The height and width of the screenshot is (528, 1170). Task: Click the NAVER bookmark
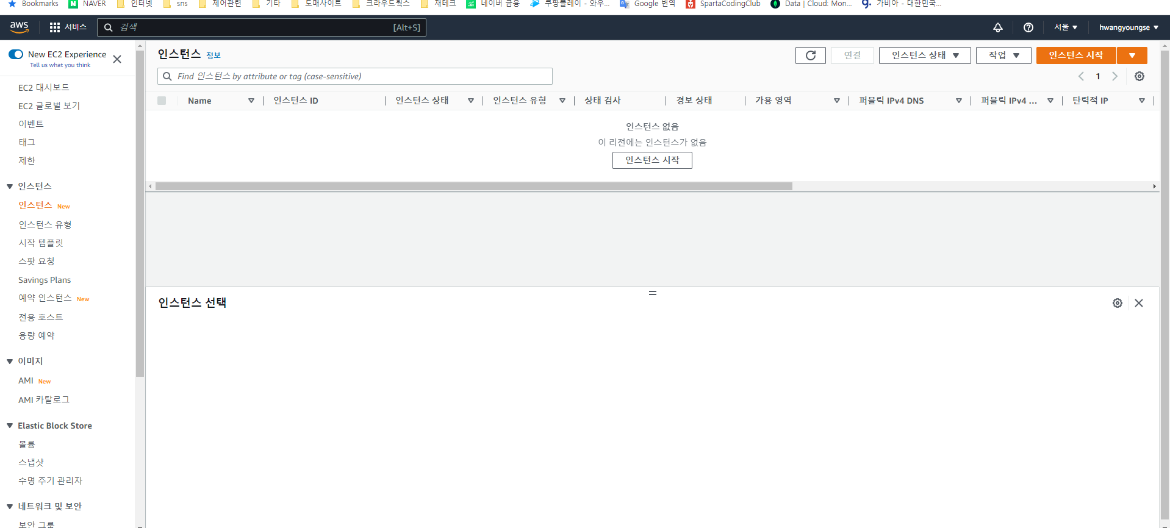[x=87, y=4]
